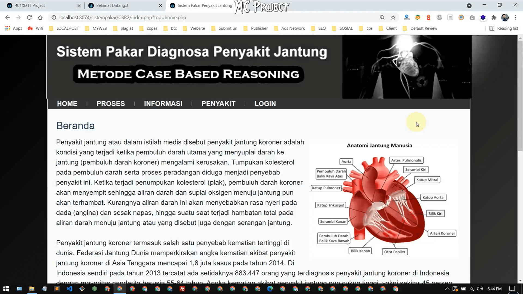Open the zoom magnifier icon in address bar
523x294 pixels.
click(x=382, y=17)
